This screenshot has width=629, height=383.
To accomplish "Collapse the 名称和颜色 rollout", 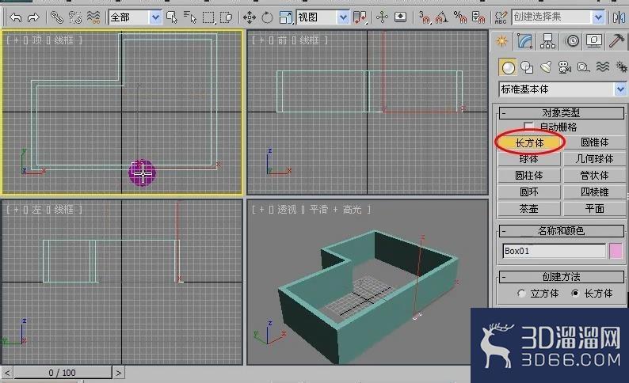I will pyautogui.click(x=561, y=231).
